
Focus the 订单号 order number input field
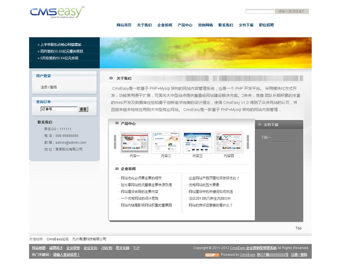(59, 109)
